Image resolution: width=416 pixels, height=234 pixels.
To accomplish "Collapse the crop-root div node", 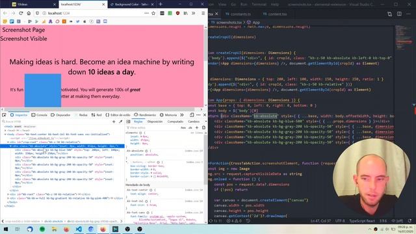I will click(8, 142).
